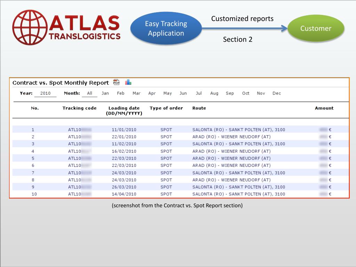The width and height of the screenshot is (356, 267).
Task: Select the amount in row 9
Action: [325, 187]
